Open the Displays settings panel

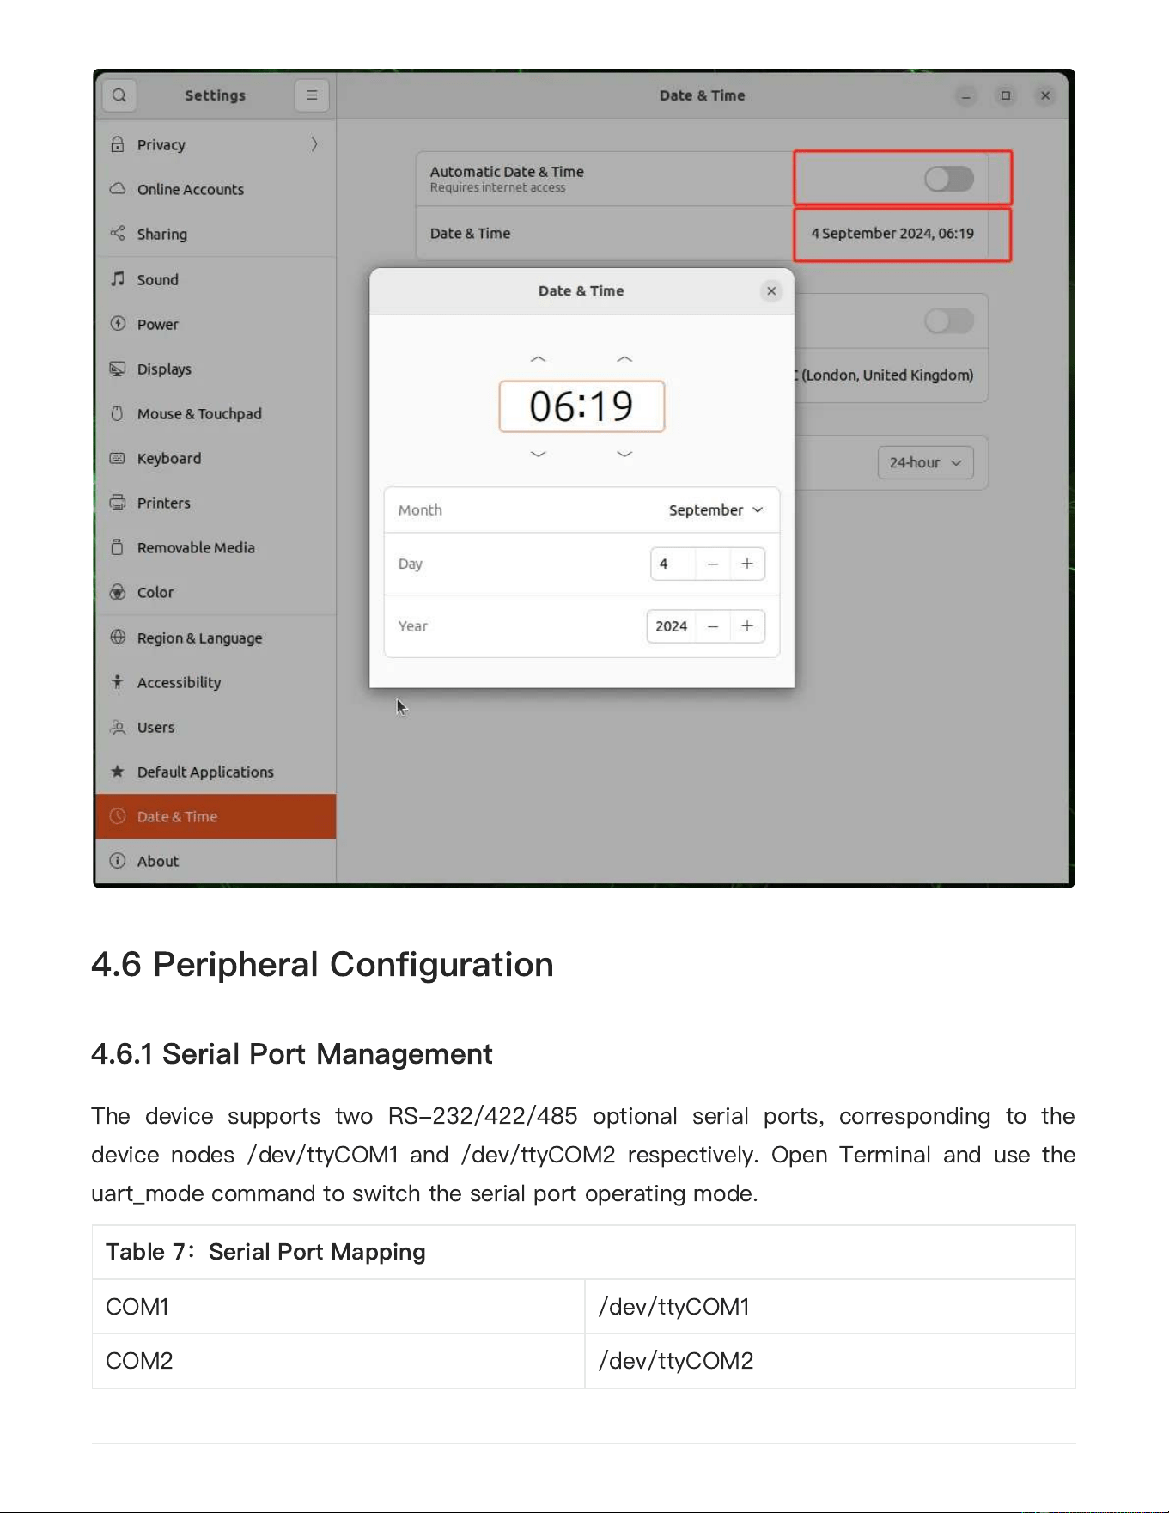pos(216,369)
